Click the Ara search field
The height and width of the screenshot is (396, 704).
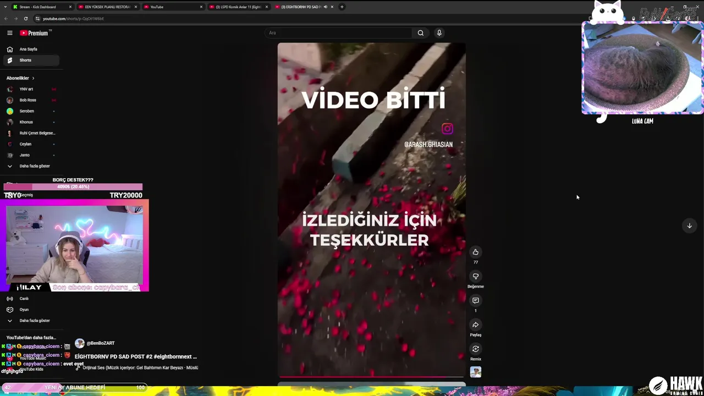point(338,33)
